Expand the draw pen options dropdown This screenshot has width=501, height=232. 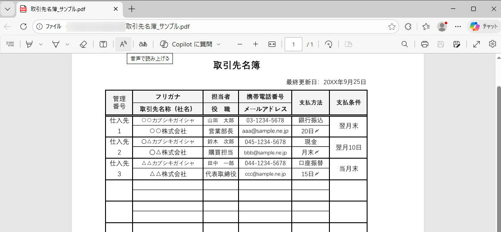67,44
